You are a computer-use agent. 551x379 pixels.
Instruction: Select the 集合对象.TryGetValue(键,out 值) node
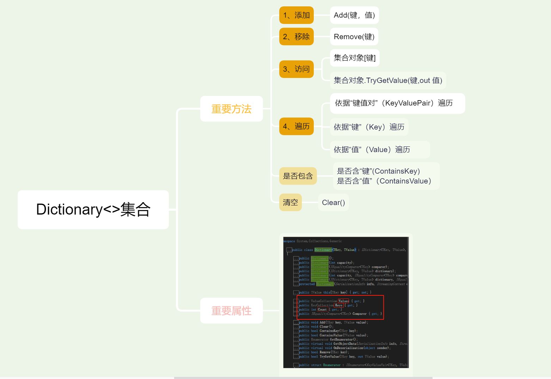click(388, 80)
